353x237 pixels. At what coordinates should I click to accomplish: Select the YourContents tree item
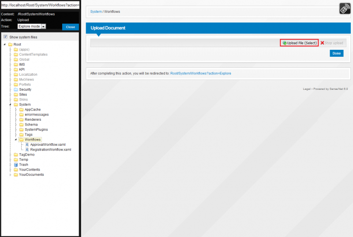coord(30,170)
